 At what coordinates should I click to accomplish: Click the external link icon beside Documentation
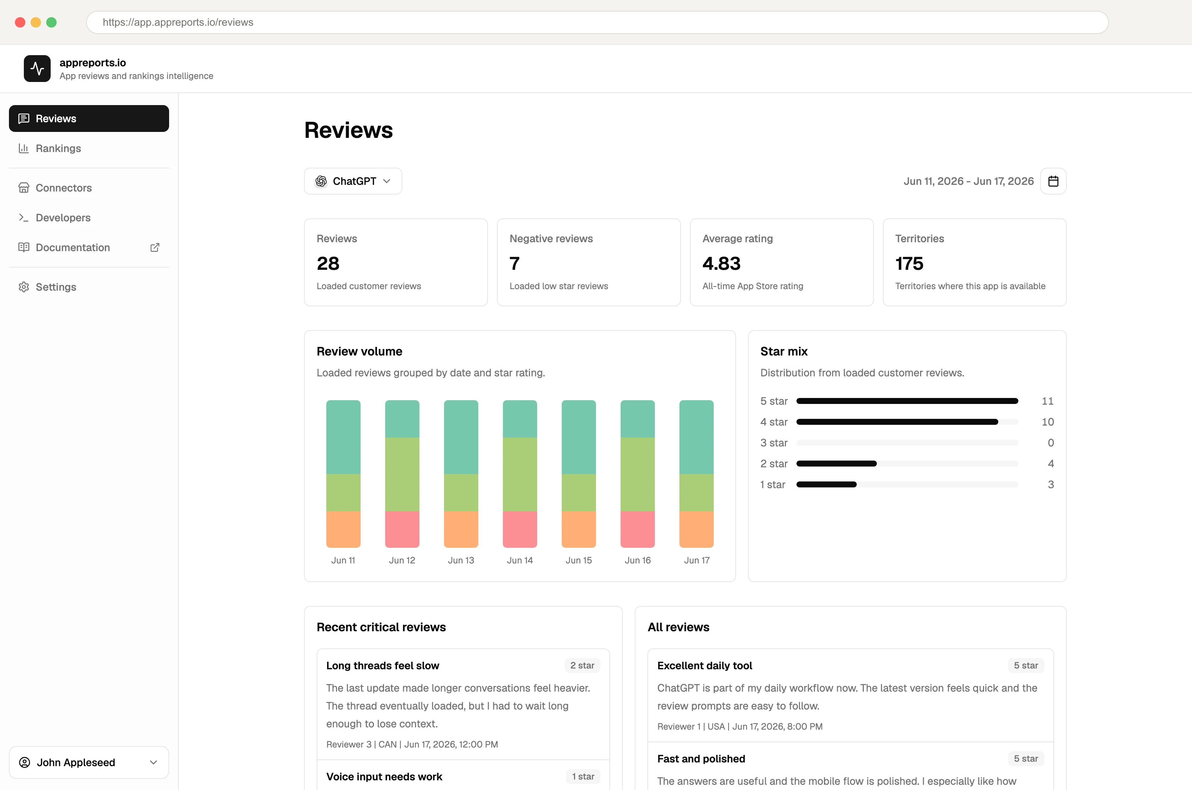pos(155,247)
